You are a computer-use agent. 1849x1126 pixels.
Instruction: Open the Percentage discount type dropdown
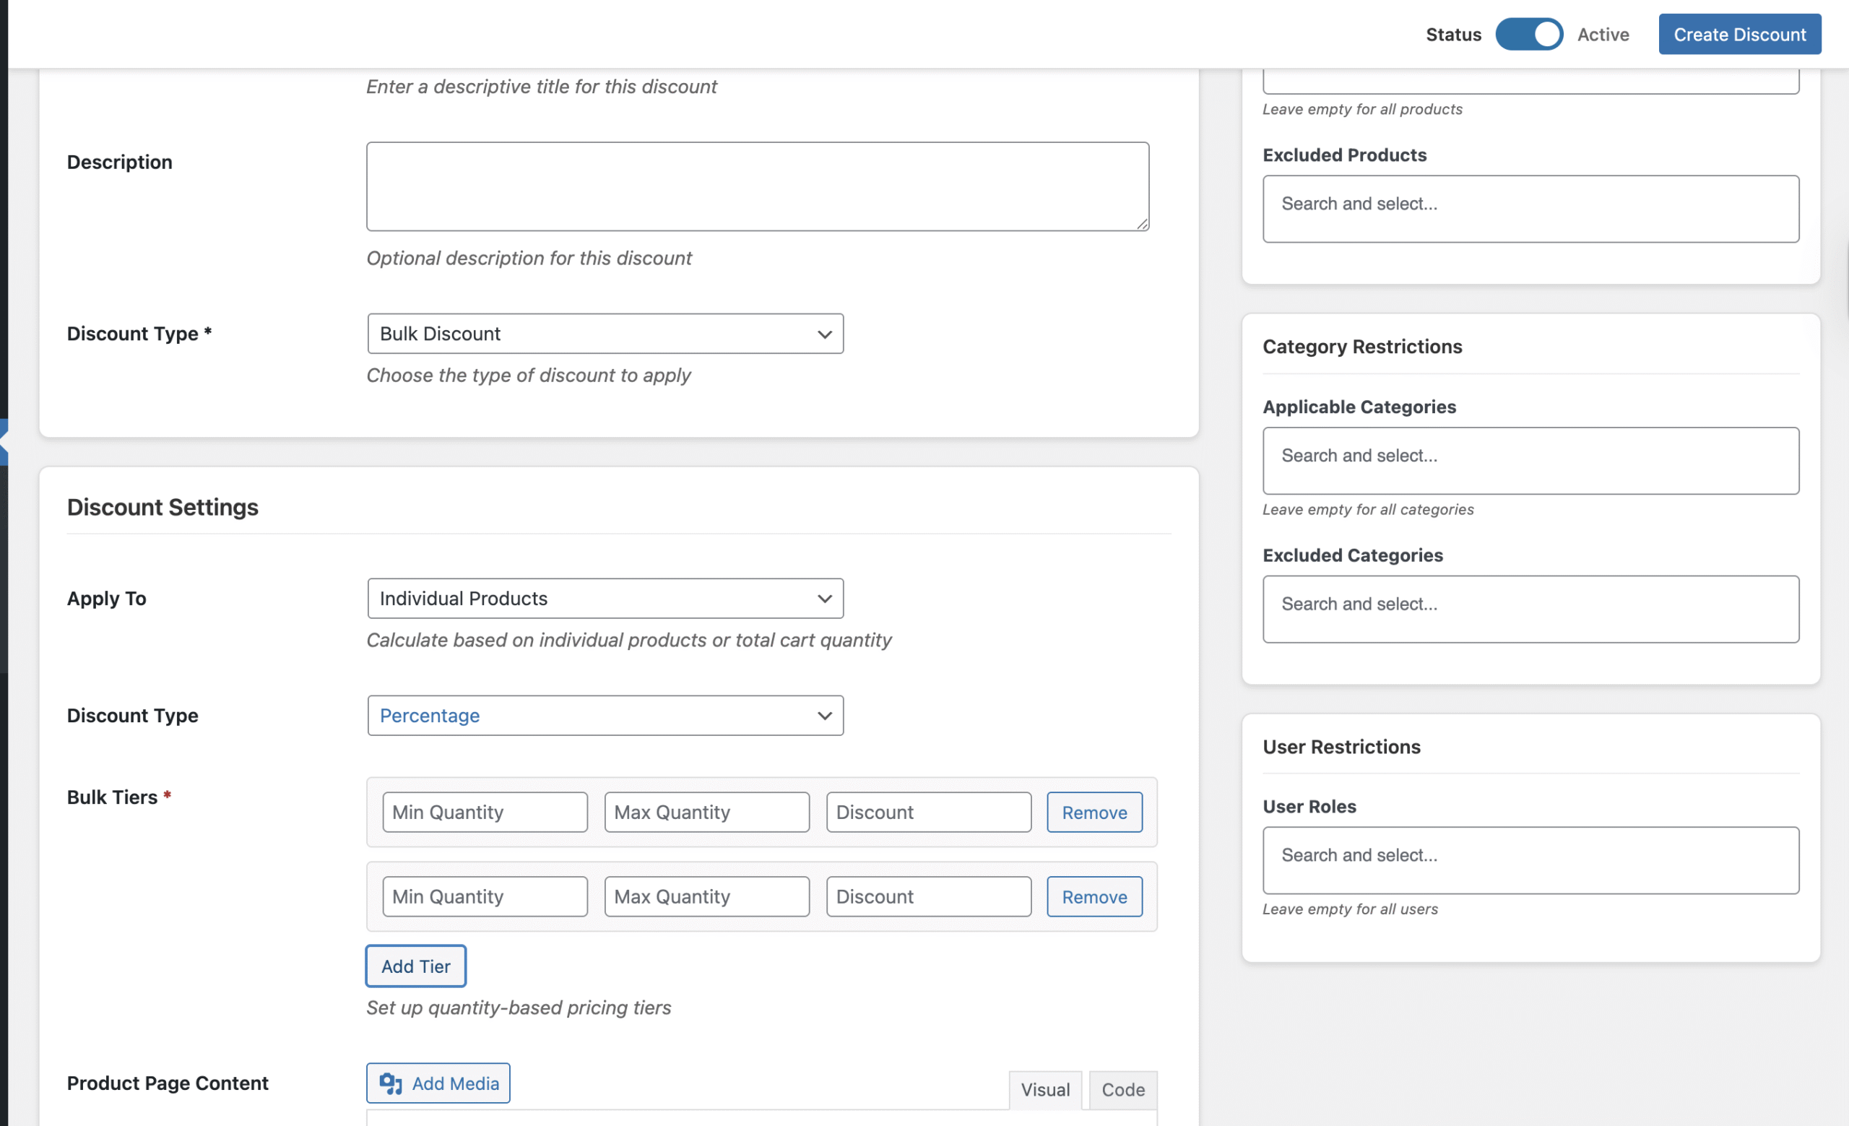tap(605, 716)
